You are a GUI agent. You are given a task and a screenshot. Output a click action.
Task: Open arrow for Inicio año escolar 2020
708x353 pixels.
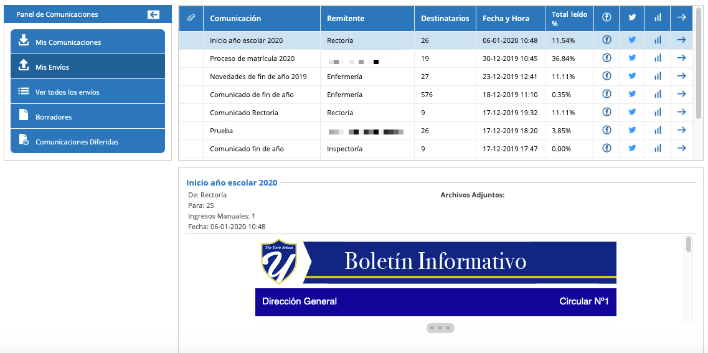click(682, 40)
